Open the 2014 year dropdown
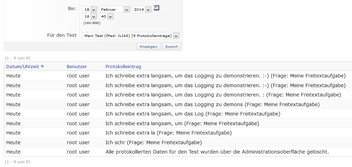352x167 pixels. tap(142, 10)
